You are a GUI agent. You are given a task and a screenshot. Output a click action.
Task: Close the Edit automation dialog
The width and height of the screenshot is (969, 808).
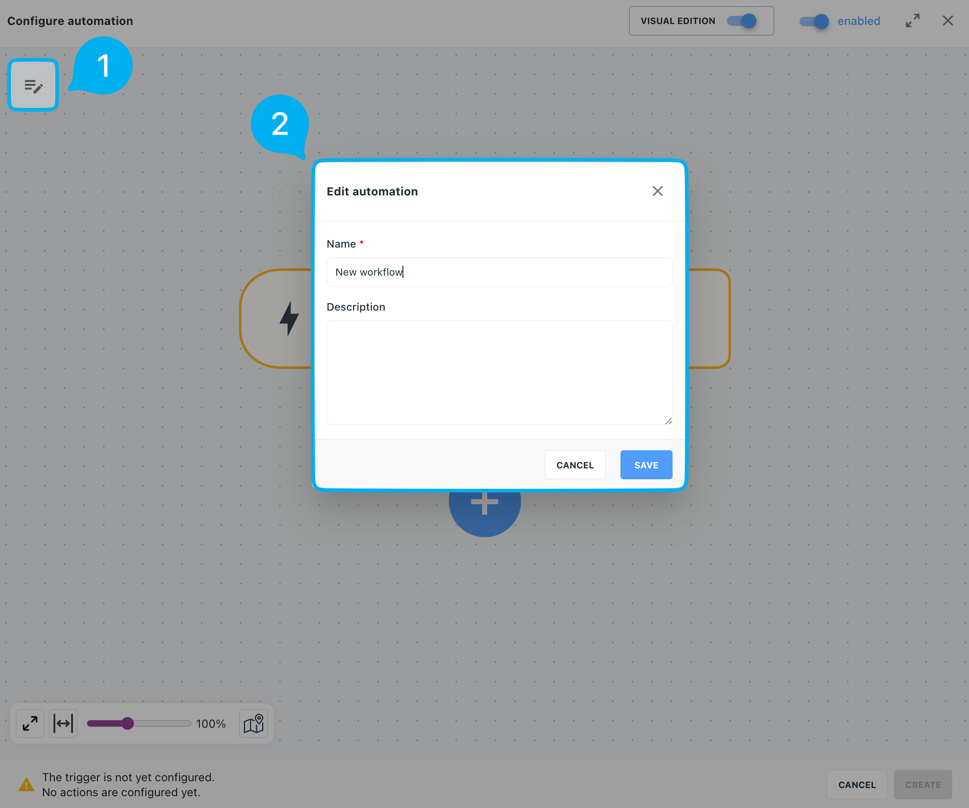pyautogui.click(x=658, y=191)
